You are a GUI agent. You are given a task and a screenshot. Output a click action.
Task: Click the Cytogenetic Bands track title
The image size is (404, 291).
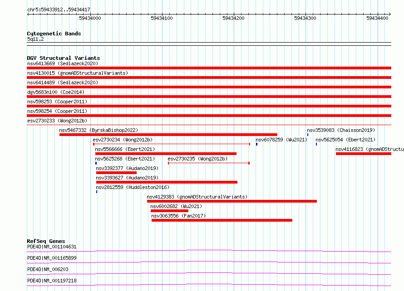click(x=54, y=34)
